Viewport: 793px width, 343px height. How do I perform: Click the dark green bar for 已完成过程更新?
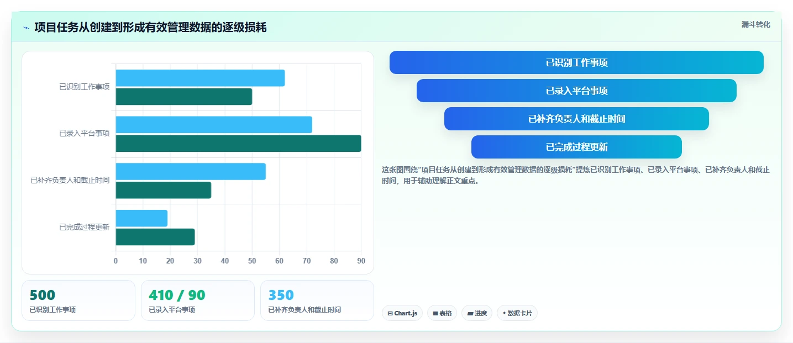pyautogui.click(x=155, y=237)
